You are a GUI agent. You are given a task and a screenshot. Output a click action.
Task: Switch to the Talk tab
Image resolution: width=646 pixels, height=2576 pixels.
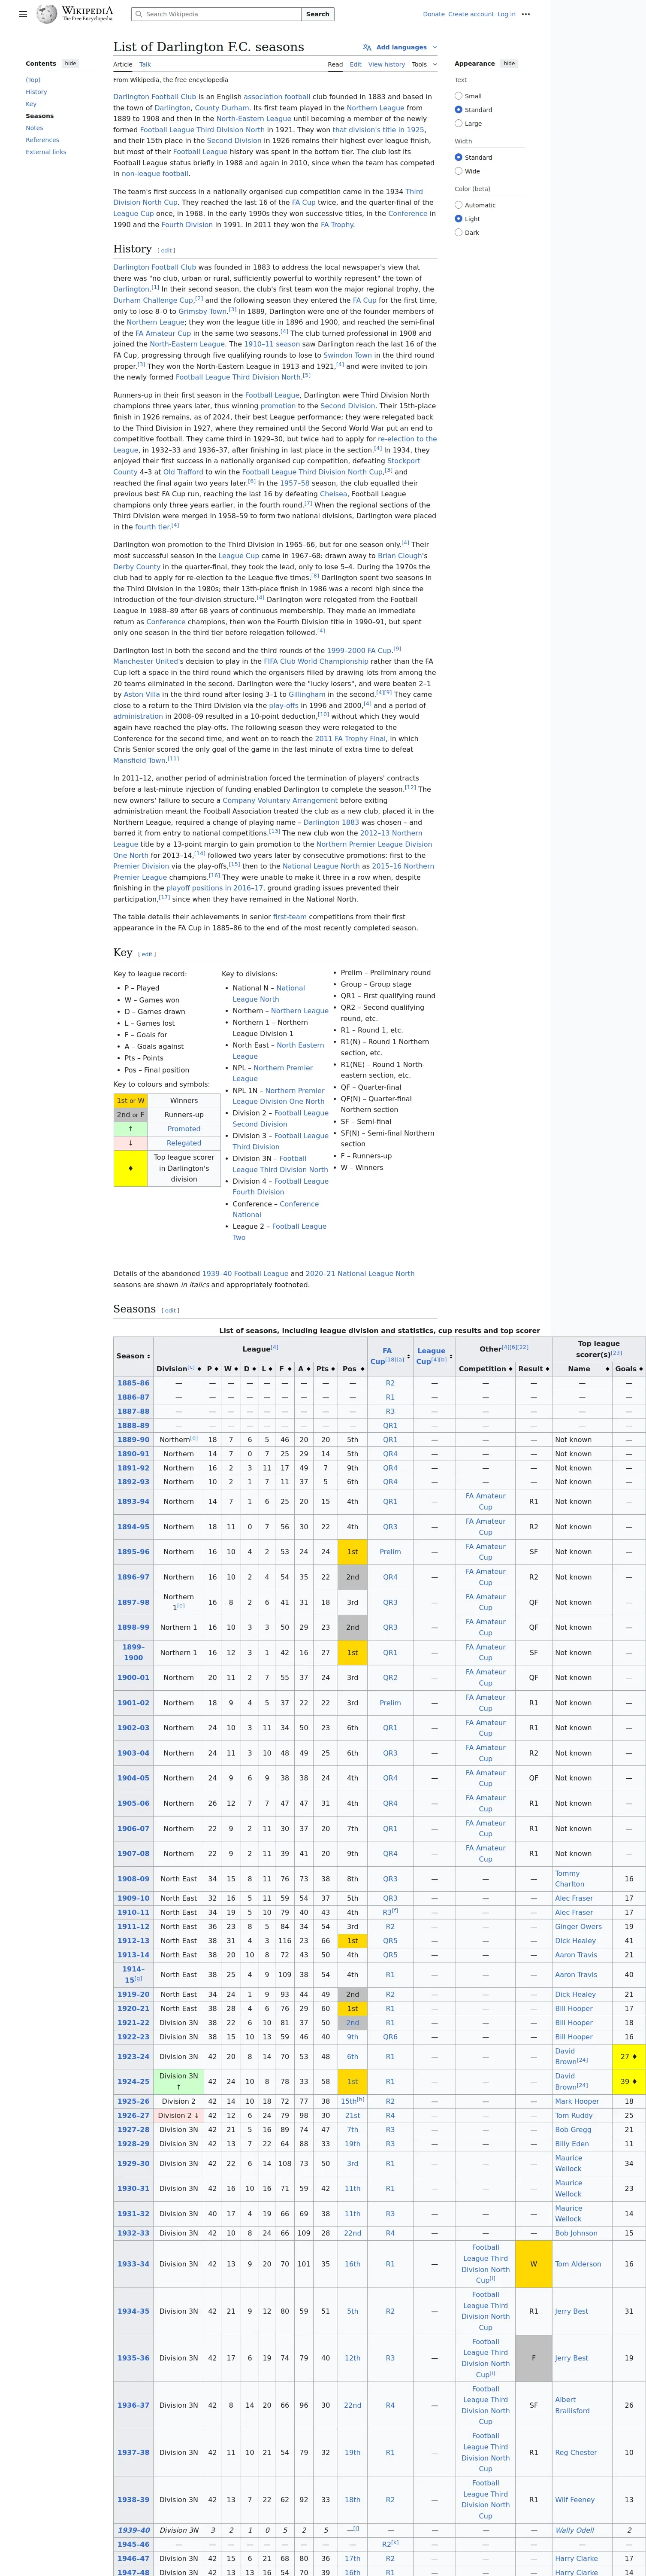[x=145, y=64]
